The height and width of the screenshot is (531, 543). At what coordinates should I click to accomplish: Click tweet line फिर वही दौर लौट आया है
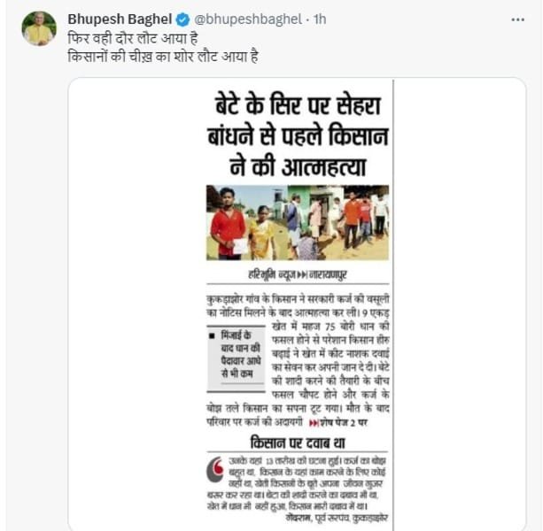[133, 38]
